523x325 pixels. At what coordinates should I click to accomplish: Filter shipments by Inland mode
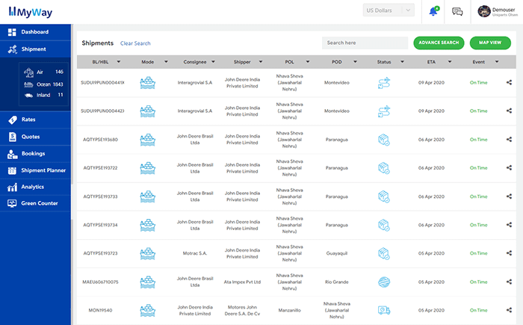[43, 95]
